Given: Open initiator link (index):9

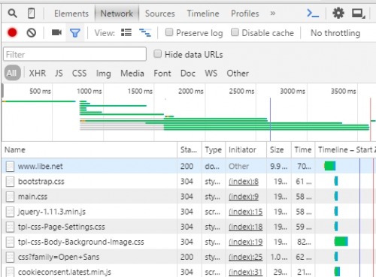Looking at the screenshot, I should [x=244, y=197].
